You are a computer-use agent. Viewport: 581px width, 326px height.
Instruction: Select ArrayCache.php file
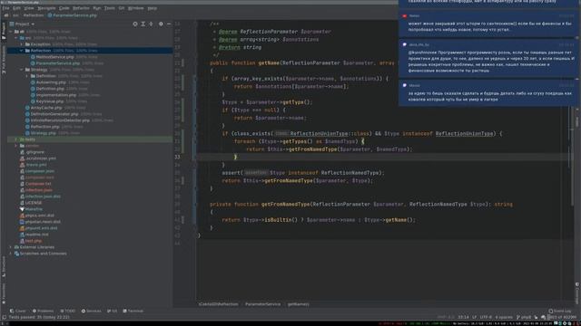point(46,108)
